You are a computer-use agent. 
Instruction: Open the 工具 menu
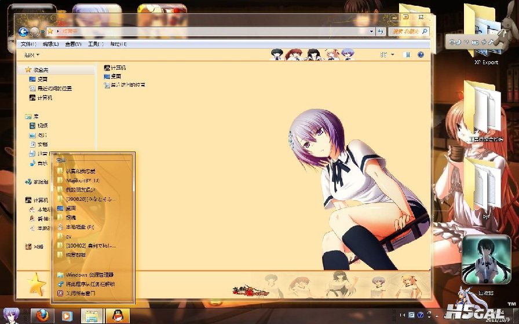coord(96,44)
